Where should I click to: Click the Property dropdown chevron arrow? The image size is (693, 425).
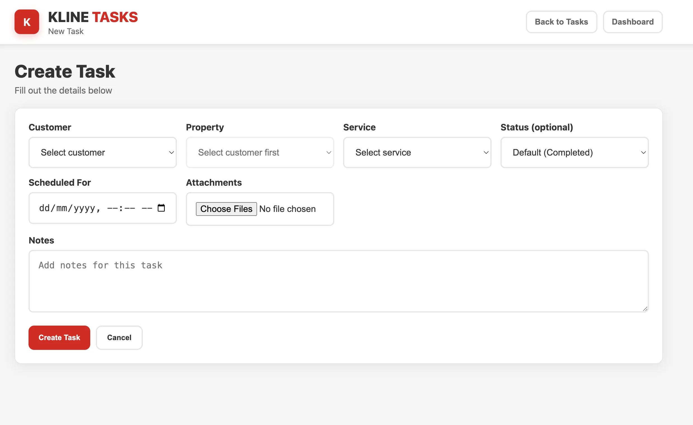pos(329,152)
